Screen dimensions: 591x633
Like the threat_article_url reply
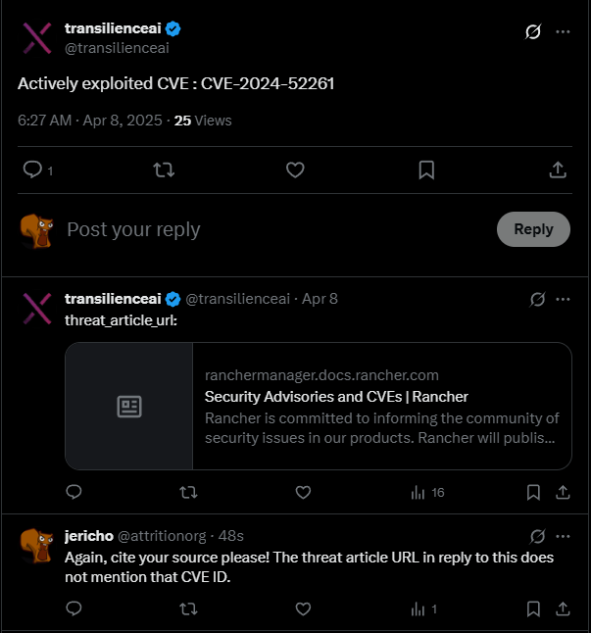(303, 492)
